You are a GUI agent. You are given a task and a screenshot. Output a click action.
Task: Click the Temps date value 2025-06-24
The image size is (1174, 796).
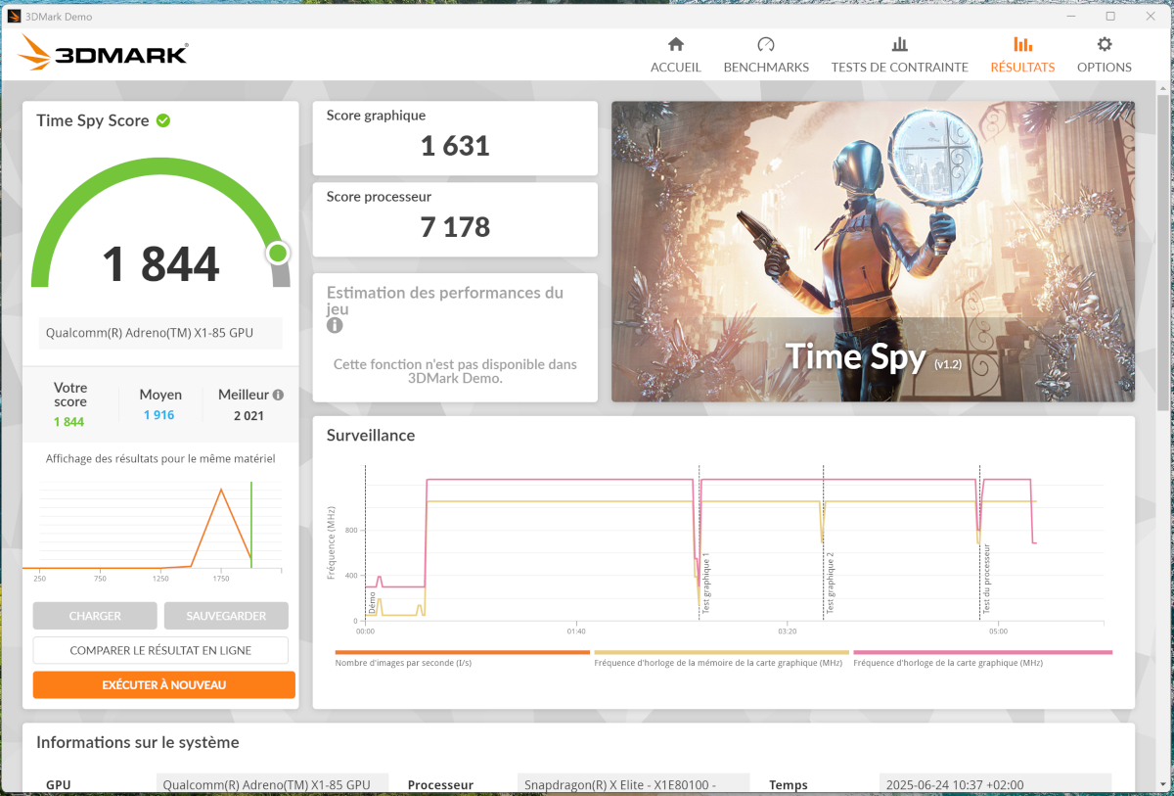point(995,784)
